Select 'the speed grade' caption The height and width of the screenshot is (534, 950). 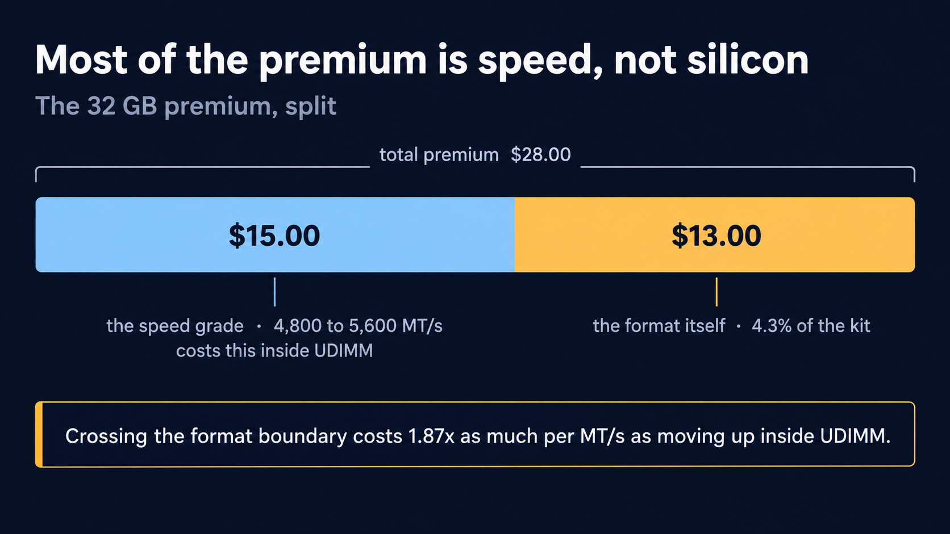pos(175,326)
